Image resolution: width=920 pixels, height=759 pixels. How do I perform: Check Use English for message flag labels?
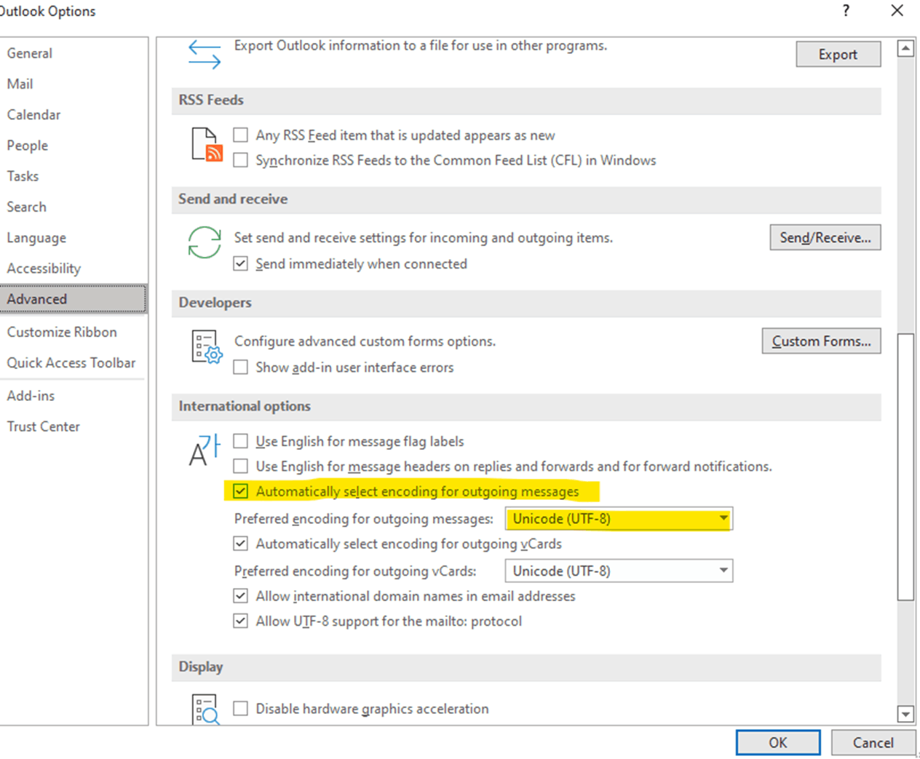240,441
